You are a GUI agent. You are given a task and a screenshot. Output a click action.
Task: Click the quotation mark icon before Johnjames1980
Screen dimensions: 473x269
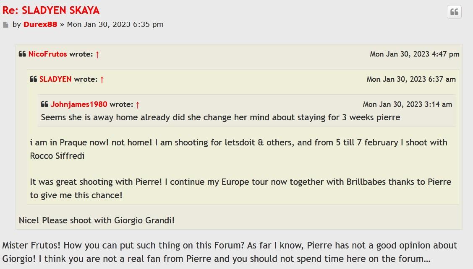[44, 104]
